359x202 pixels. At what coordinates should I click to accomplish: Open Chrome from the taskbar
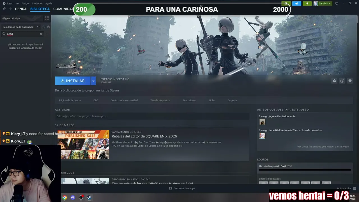[65, 198]
